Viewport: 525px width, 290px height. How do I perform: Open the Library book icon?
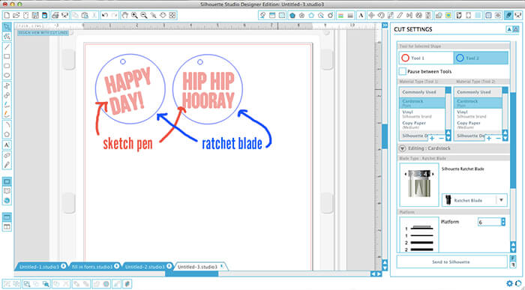pos(7,191)
